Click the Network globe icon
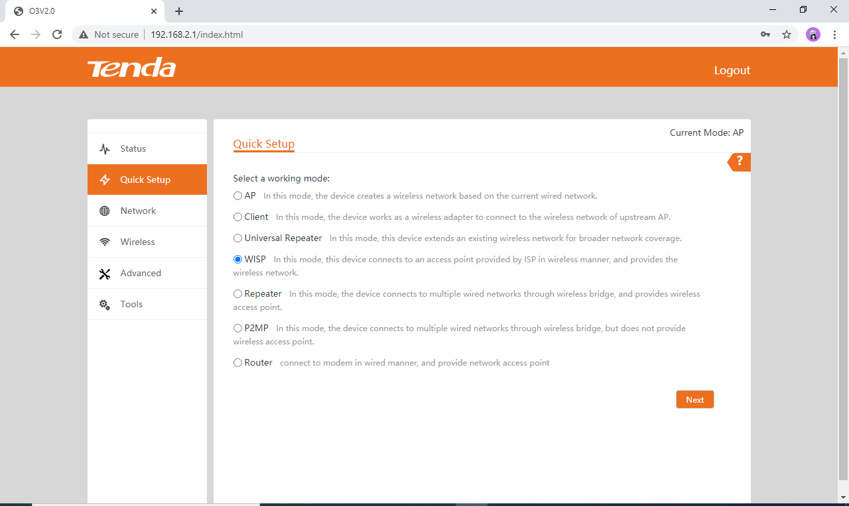849x506 pixels. coord(105,211)
